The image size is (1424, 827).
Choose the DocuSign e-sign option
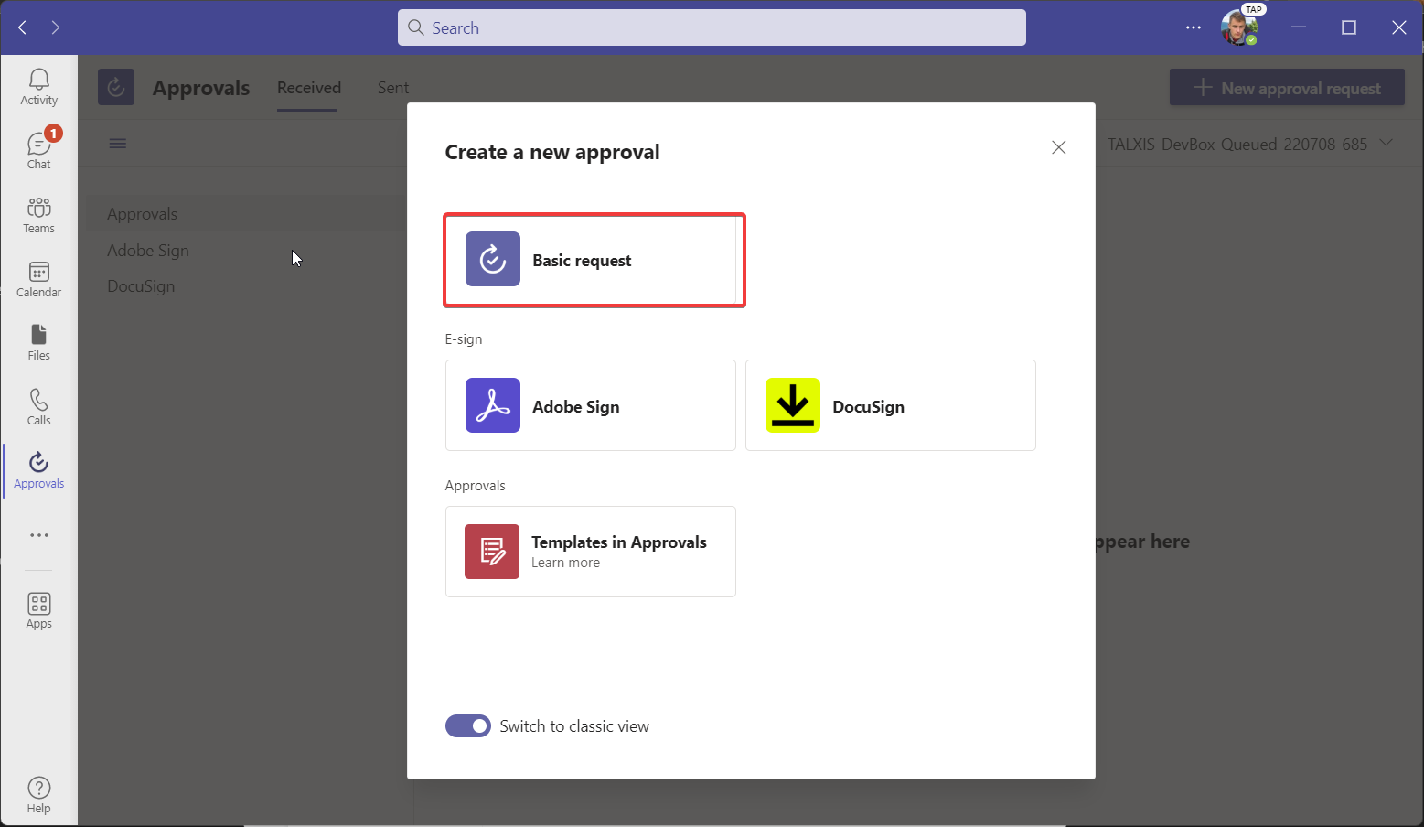point(890,405)
